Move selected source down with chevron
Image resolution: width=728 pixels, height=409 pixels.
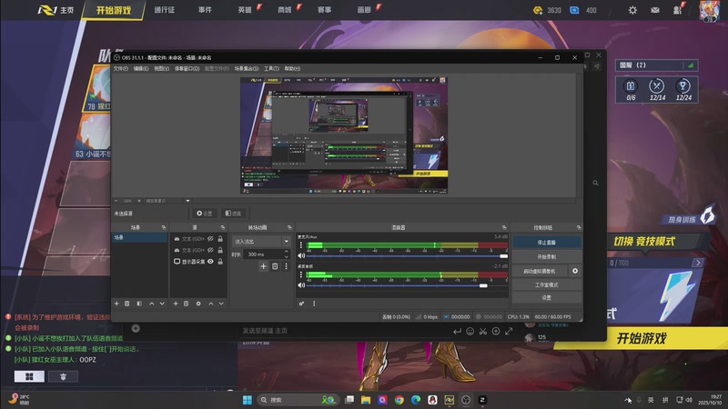[x=221, y=303]
